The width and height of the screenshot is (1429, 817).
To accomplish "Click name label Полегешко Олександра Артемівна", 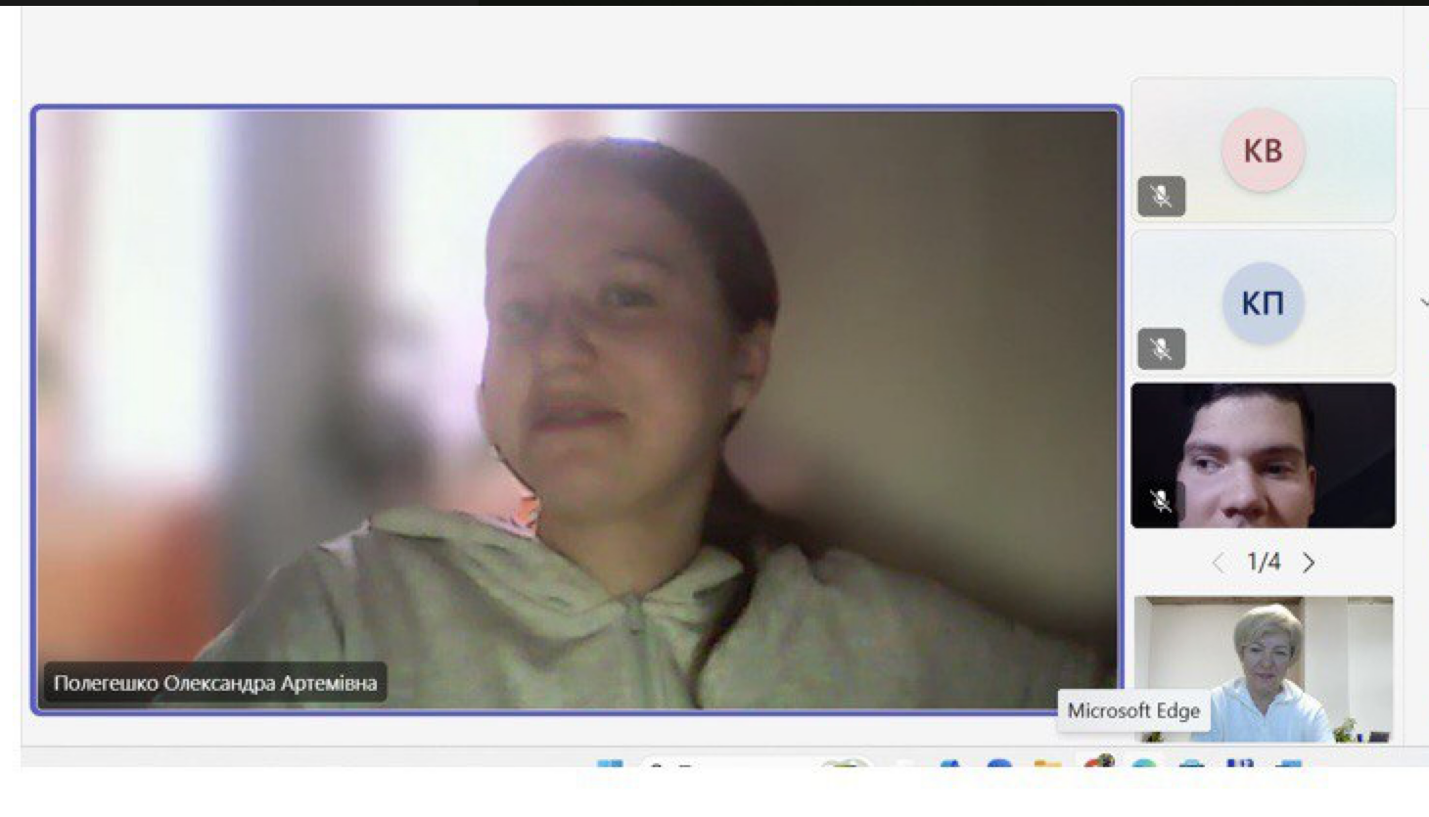I will pyautogui.click(x=215, y=683).
